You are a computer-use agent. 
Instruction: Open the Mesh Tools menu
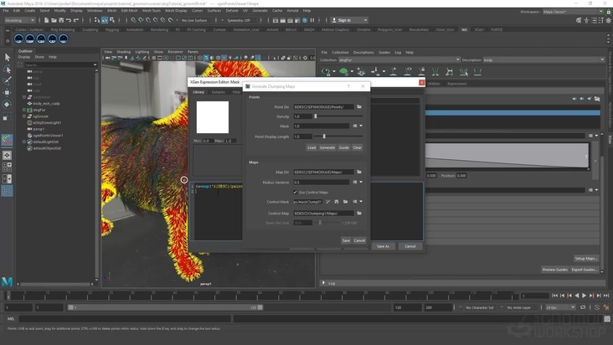pos(152,11)
